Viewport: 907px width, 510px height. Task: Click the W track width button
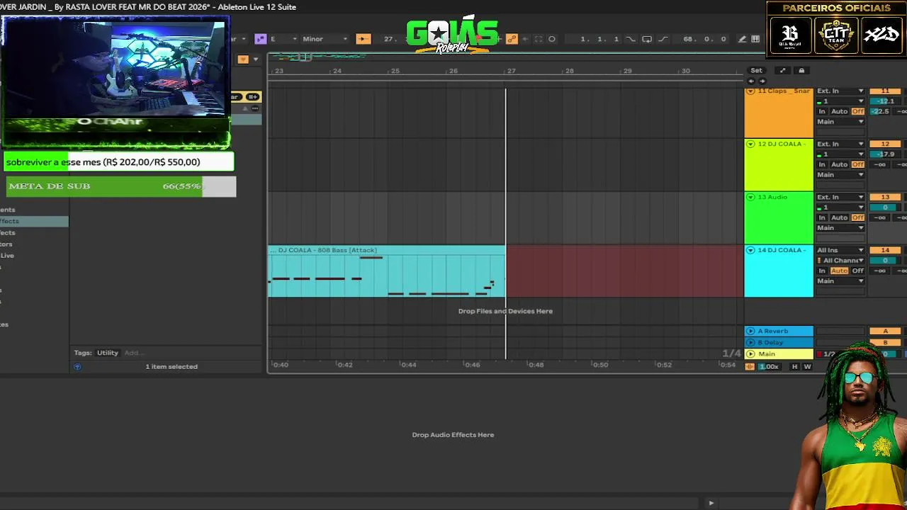tap(807, 366)
